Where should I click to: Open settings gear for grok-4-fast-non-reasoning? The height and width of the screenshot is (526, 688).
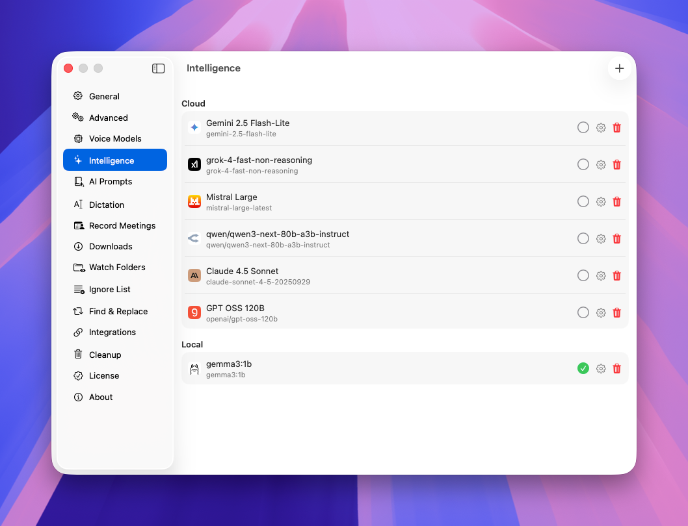click(601, 165)
